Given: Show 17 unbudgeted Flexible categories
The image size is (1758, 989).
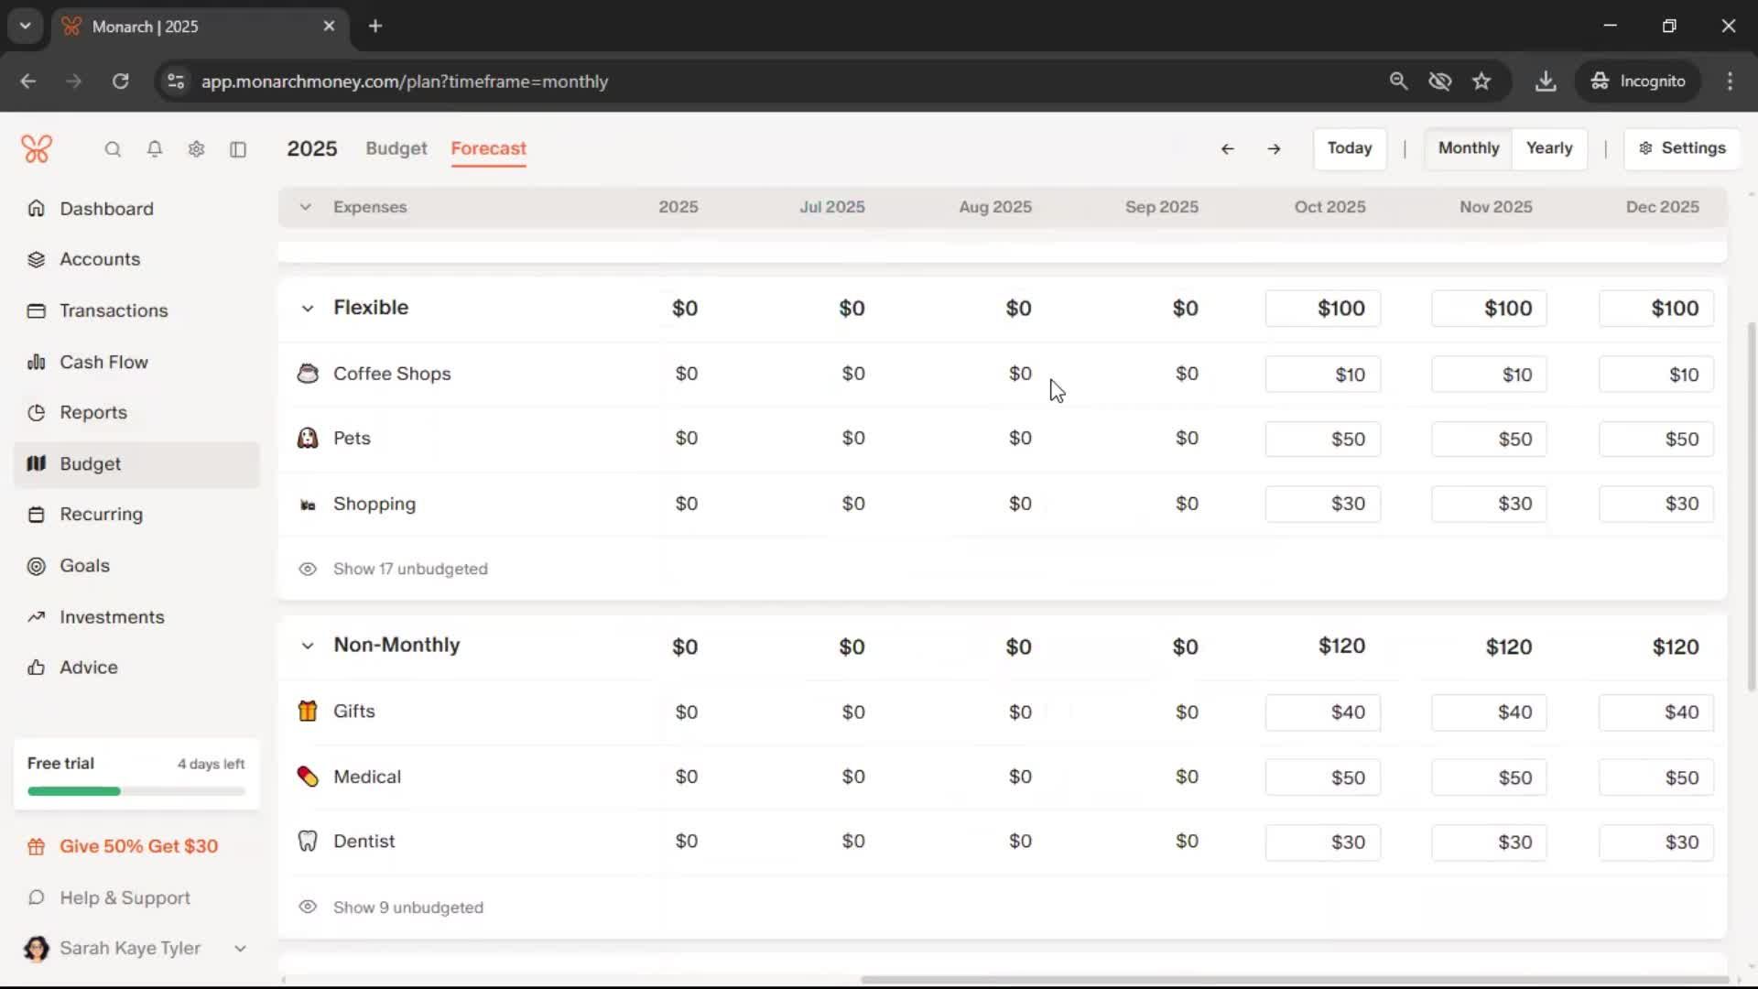Looking at the screenshot, I should point(409,569).
